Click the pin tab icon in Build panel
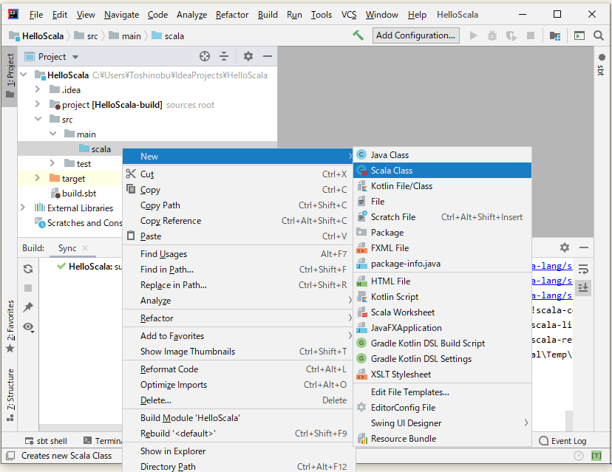The image size is (612, 472). coord(28,307)
